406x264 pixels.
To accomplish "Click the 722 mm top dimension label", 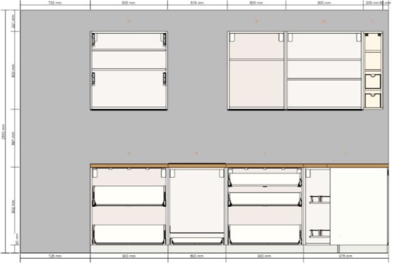I will [54, 3].
